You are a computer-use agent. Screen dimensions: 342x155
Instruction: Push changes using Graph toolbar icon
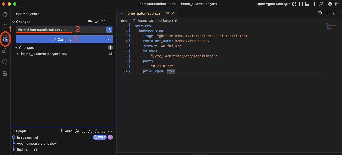97,131
